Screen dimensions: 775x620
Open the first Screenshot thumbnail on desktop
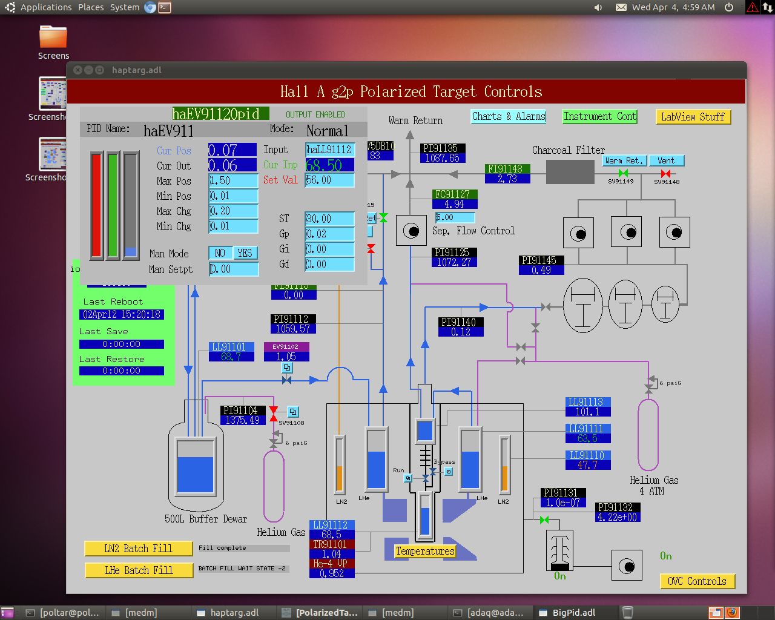click(x=53, y=93)
